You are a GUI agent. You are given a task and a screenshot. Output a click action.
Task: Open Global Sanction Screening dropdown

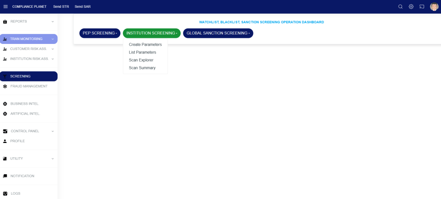click(x=218, y=33)
